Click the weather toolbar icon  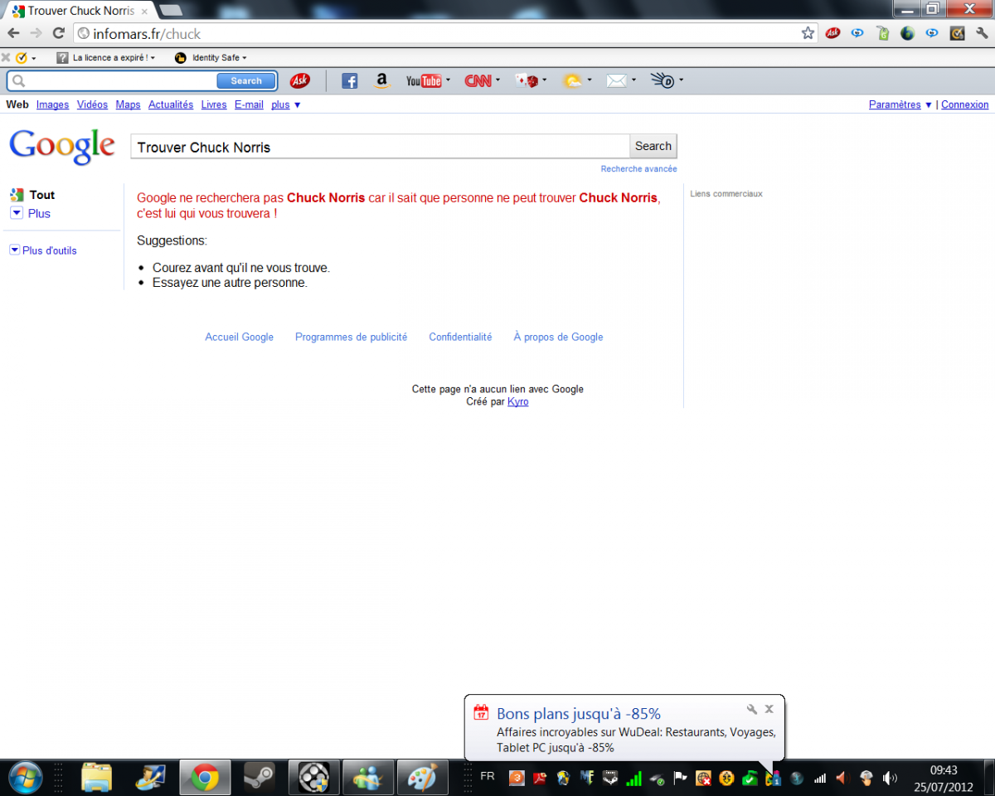click(572, 80)
